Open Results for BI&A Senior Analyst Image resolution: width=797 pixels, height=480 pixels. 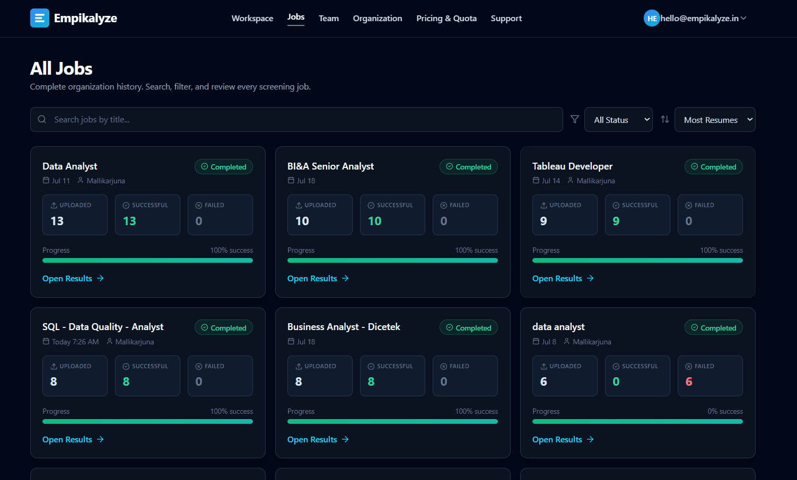tap(318, 279)
